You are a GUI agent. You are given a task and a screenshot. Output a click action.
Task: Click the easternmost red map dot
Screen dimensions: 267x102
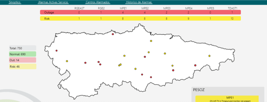pyautogui.click(x=195, y=65)
